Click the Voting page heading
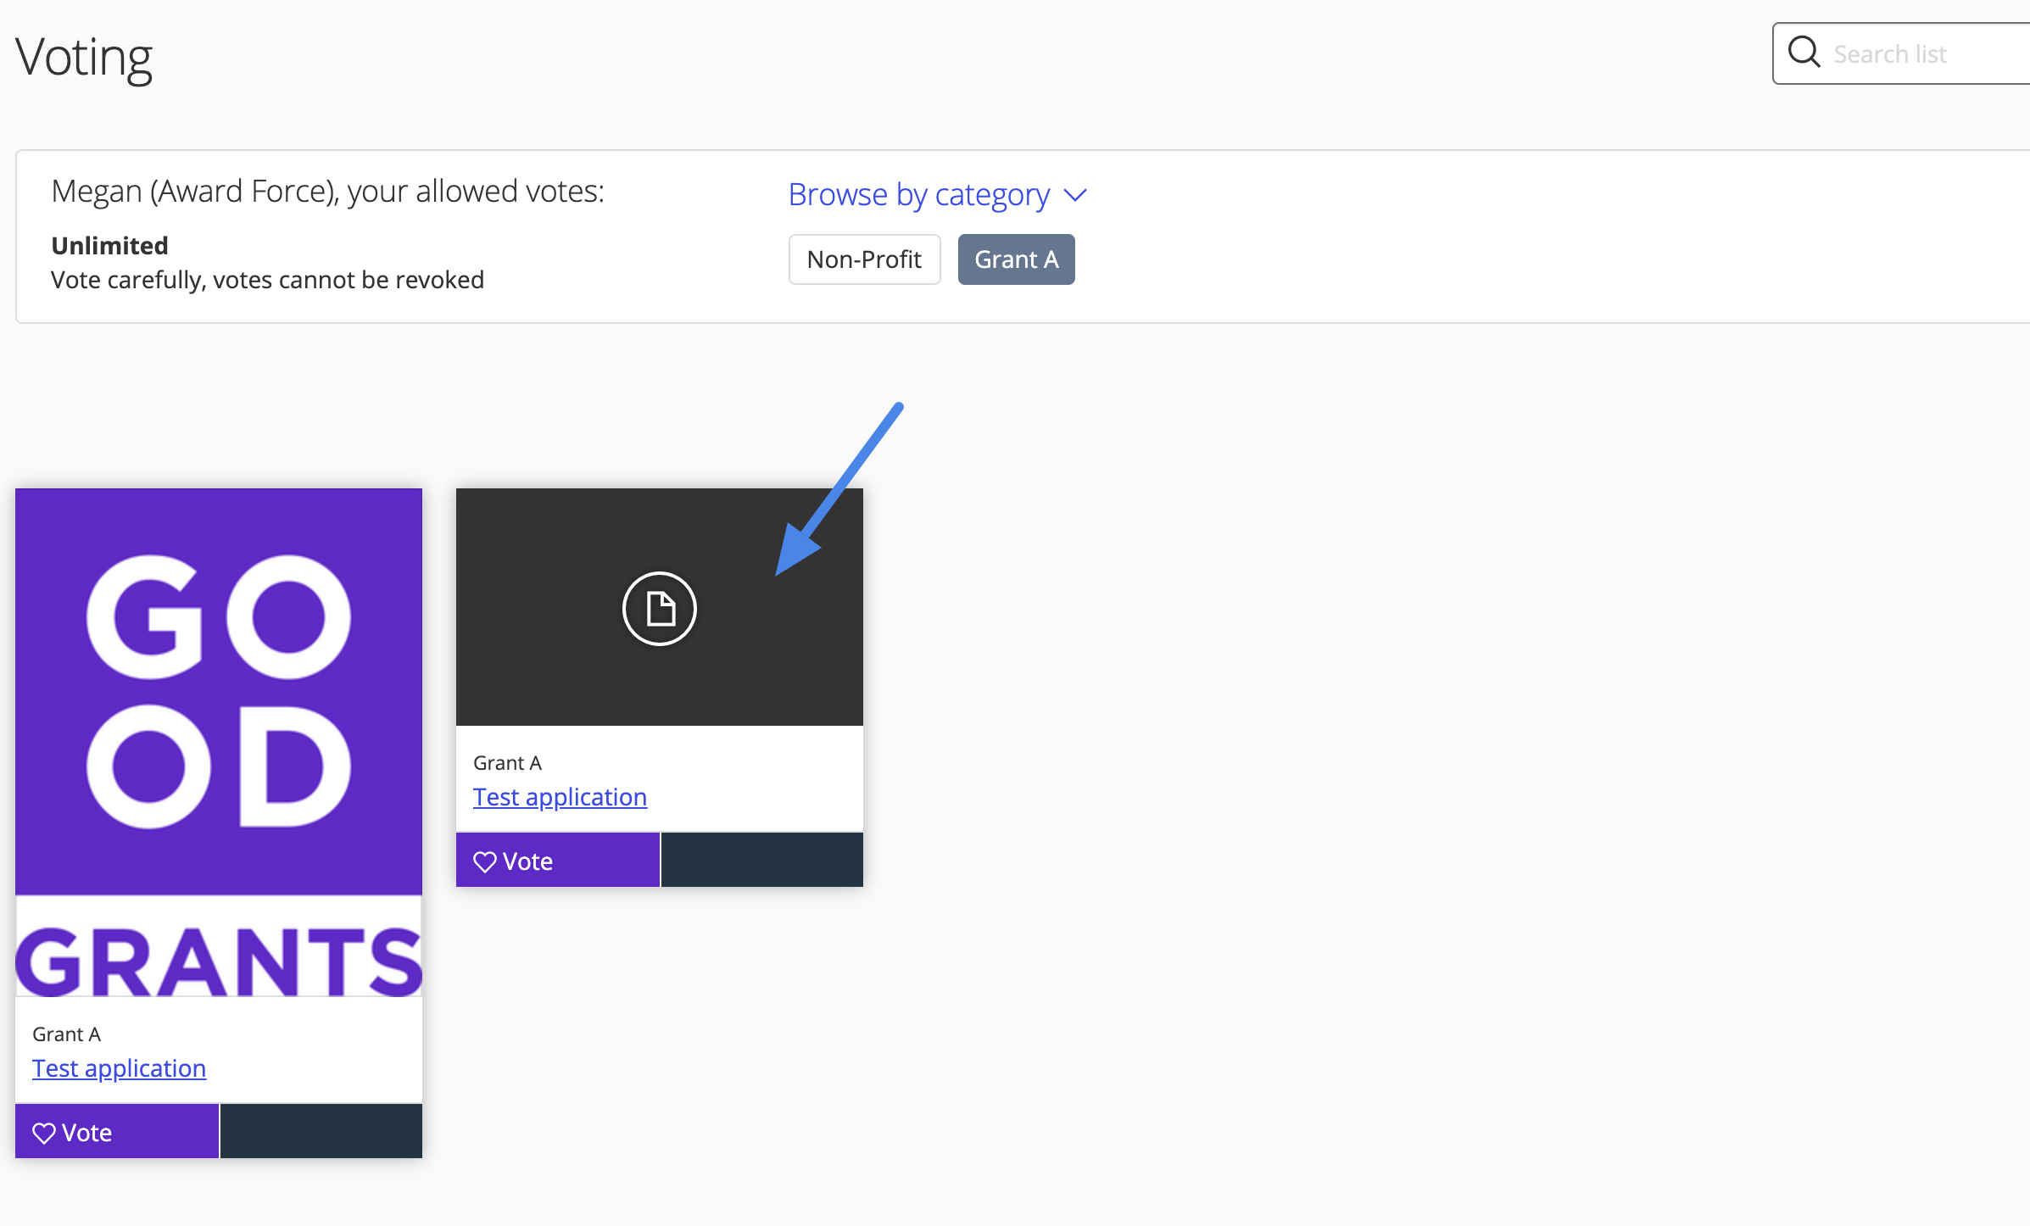The image size is (2030, 1226). click(84, 58)
